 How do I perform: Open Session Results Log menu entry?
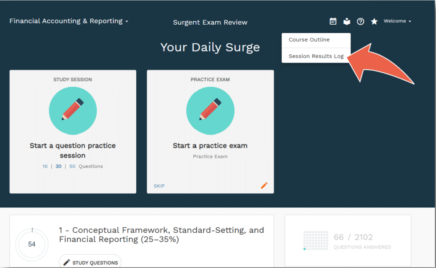point(316,56)
